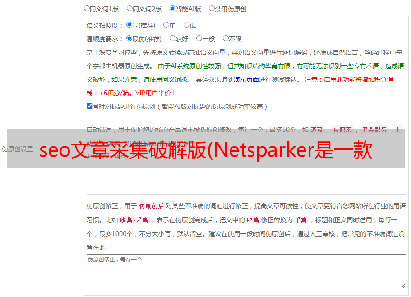The image size is (411, 297).
Task: Set 语义相似度 to 高(推荐)
Action: 129,25
